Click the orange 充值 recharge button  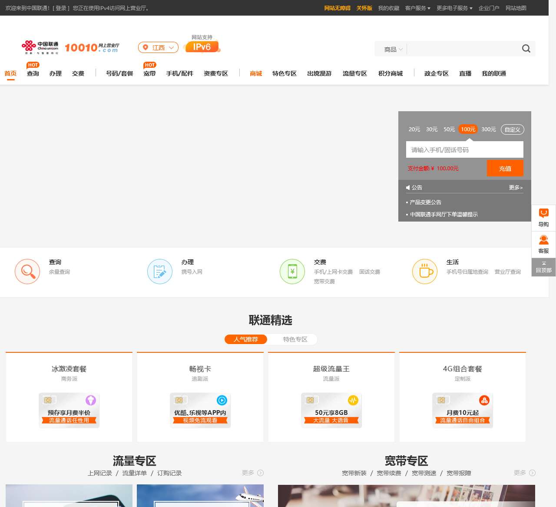505,168
